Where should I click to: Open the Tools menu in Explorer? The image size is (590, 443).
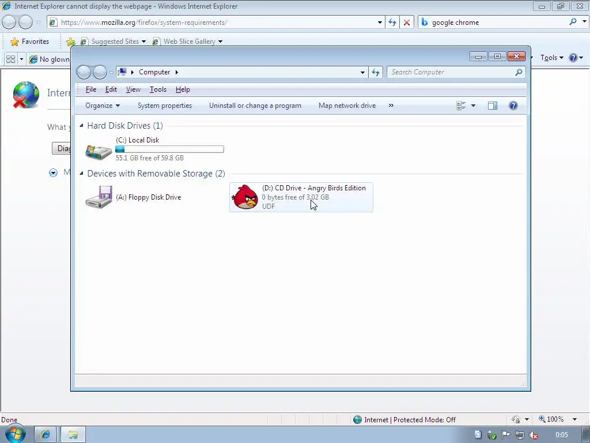158,89
